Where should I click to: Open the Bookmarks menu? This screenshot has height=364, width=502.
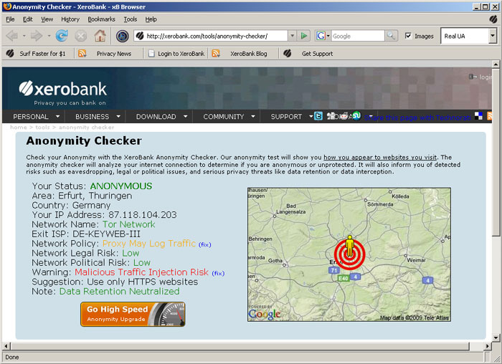[102, 19]
